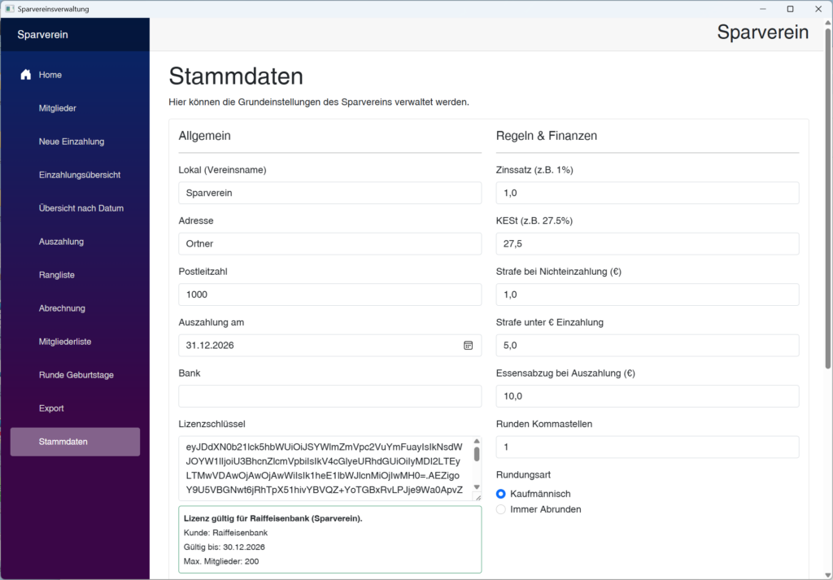Maximize the Sparvereinsverwaltung window

click(x=790, y=9)
